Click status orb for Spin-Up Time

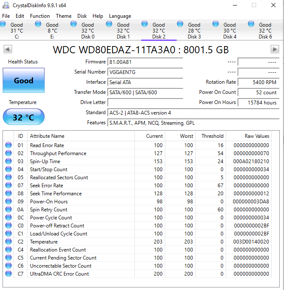[x=8, y=161]
